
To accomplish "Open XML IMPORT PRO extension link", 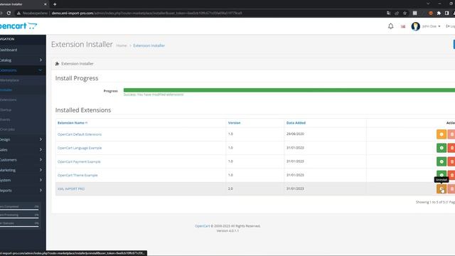I will point(71,189).
